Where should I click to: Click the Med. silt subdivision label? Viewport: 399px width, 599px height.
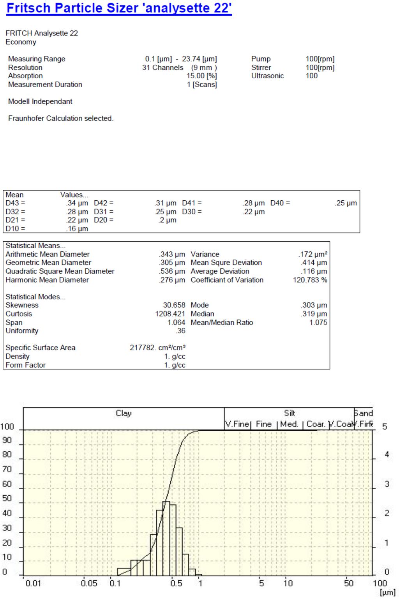(x=289, y=424)
